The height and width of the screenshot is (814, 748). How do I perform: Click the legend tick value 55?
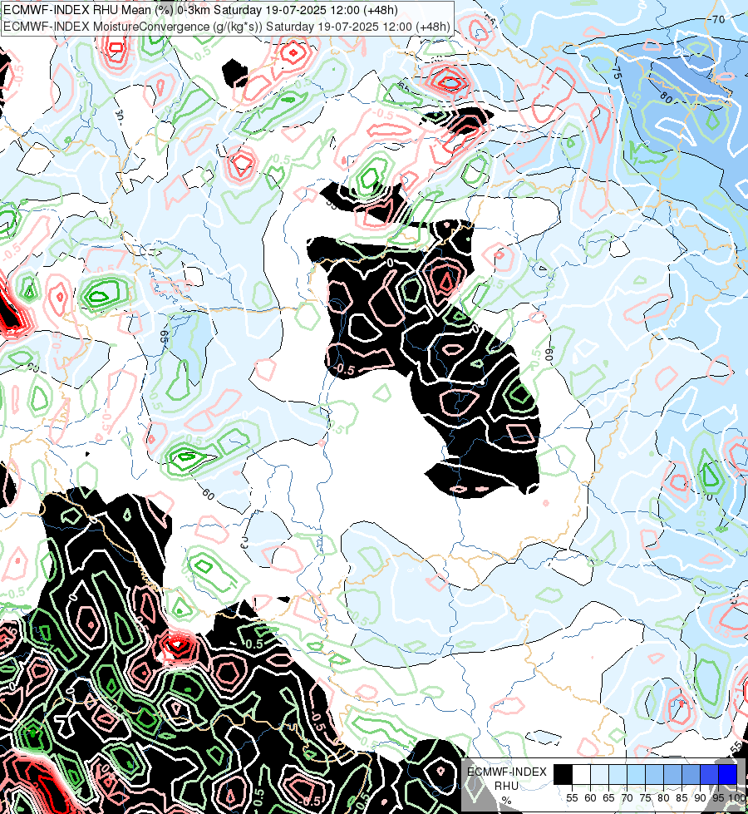[572, 798]
